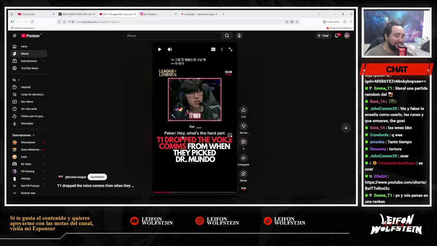The height and width of the screenshot is (246, 437).
Task: Select Shorts in the sidebar
Action: click(29, 54)
